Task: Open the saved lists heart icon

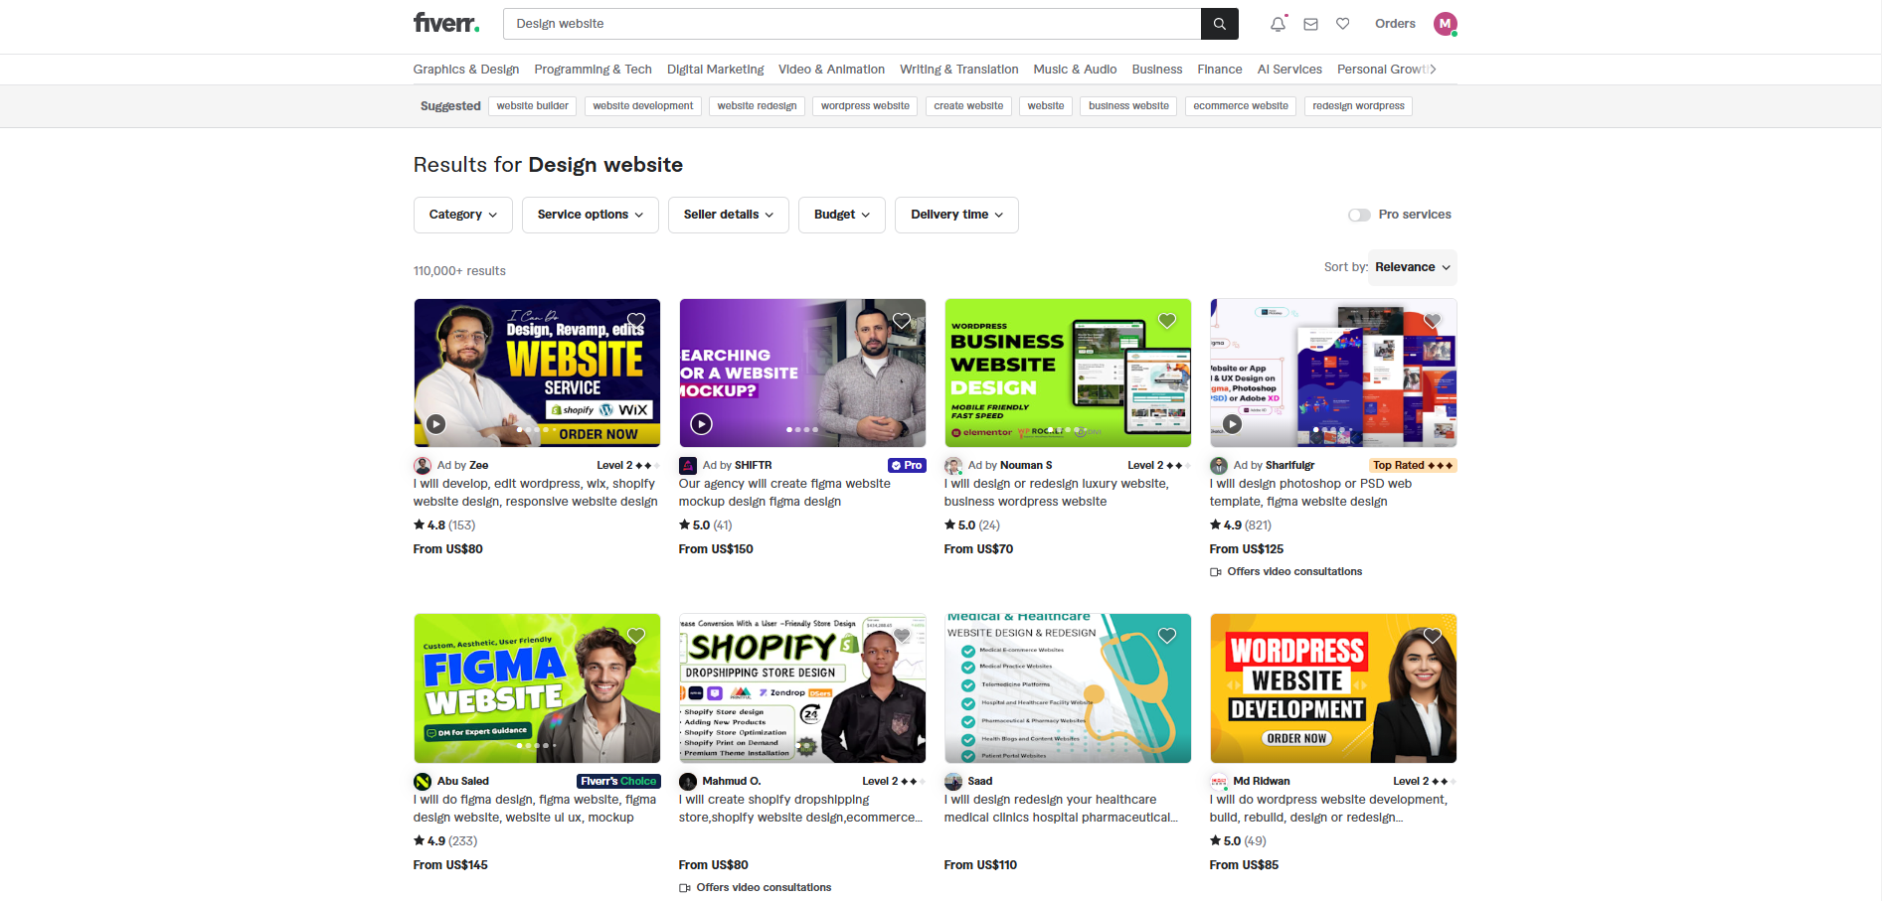Action: (x=1343, y=24)
